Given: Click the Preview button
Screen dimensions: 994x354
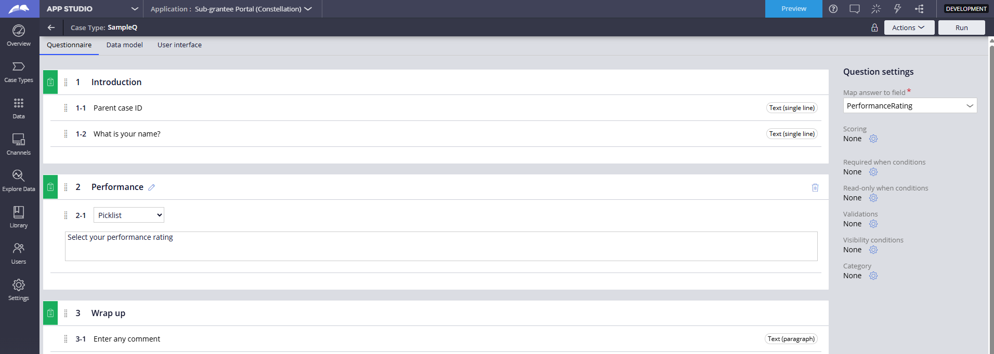Looking at the screenshot, I should 793,9.
